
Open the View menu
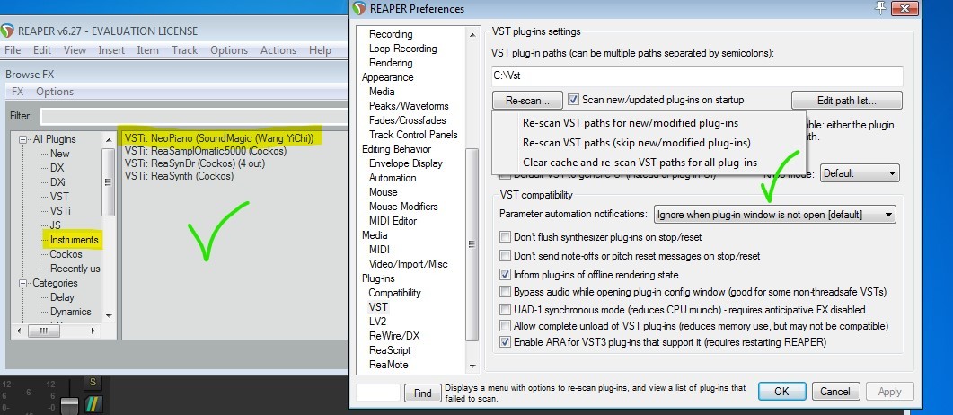point(75,50)
